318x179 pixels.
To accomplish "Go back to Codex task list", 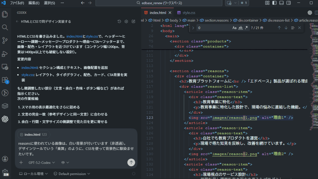I will (x=17, y=21).
